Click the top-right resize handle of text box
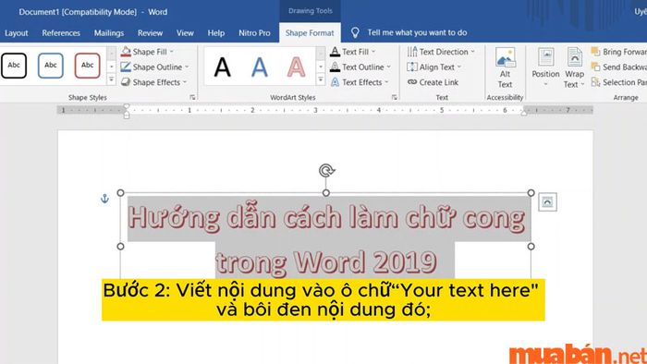This screenshot has height=364, width=647. 531,192
